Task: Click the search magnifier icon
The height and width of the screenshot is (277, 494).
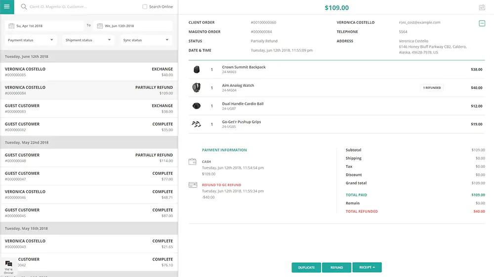Action: click(x=24, y=7)
